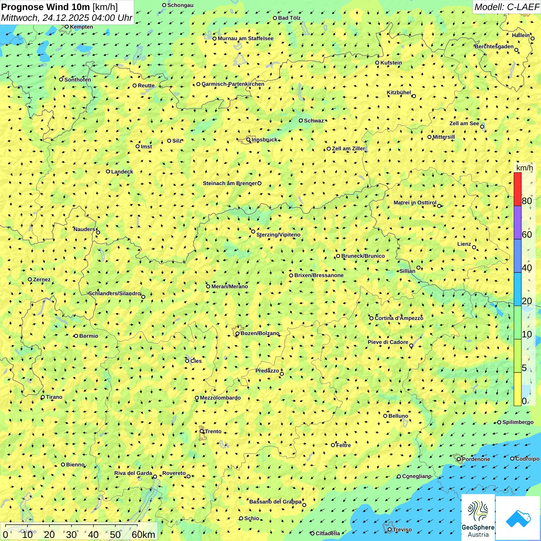Click the 'Conegliano' label
This screenshot has height=541, width=541.
pyautogui.click(x=417, y=476)
